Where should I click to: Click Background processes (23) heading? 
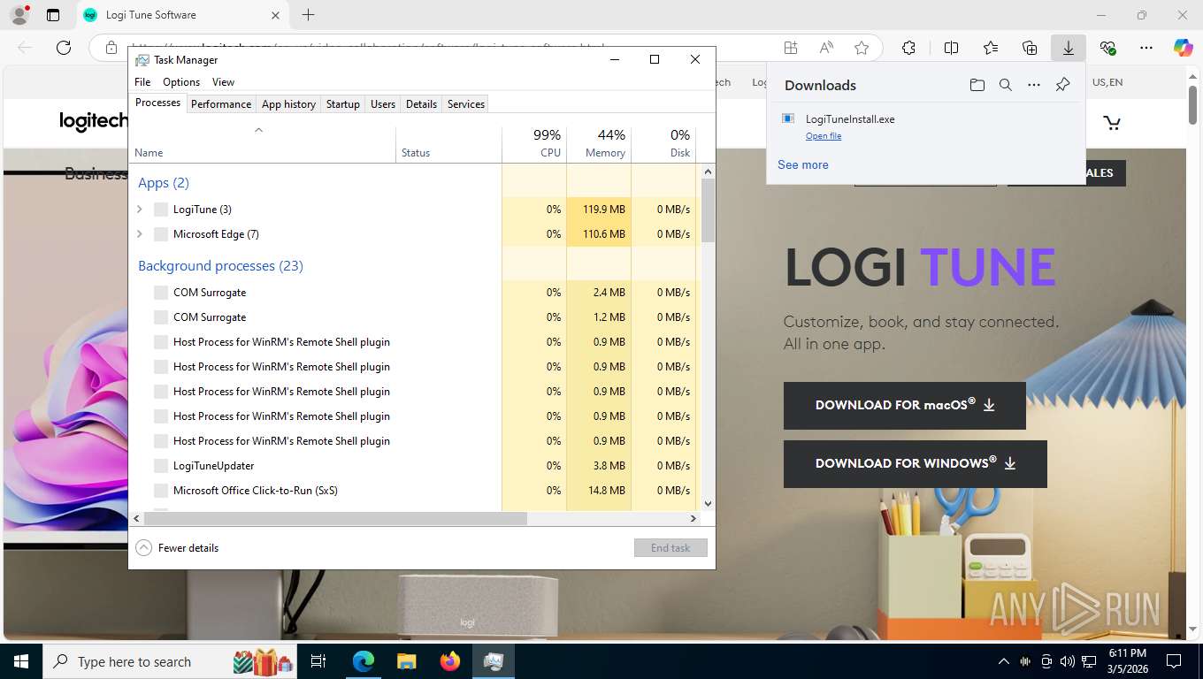[x=220, y=266]
